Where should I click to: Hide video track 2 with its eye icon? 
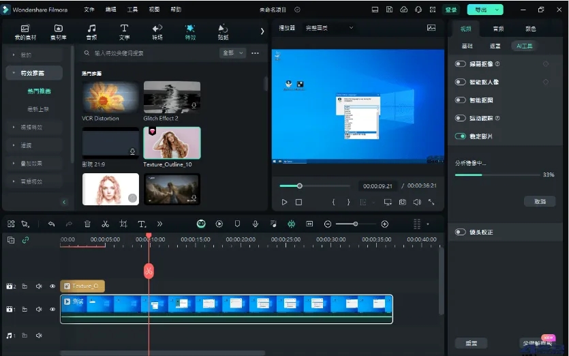click(52, 286)
